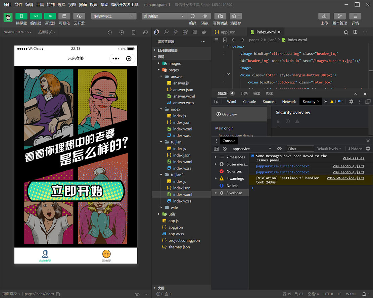The width and height of the screenshot is (373, 298).
Task: Open the DevTools settings gear
Action: pyautogui.click(x=351, y=102)
